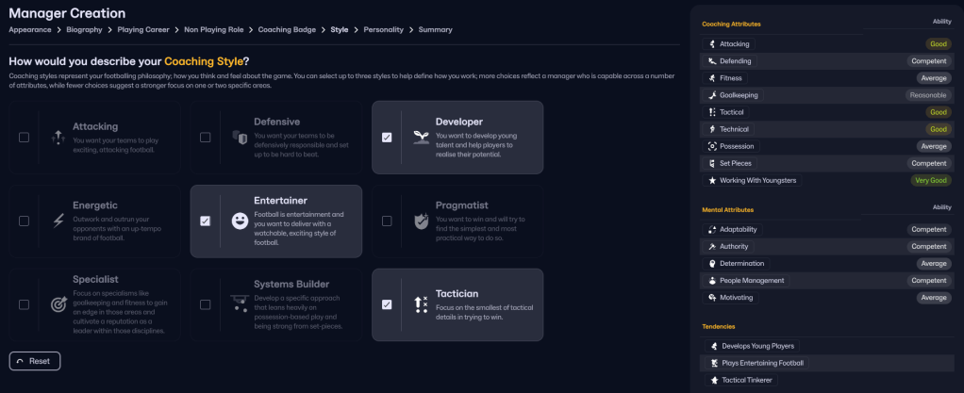Click the Specialist target icon
The image size is (964, 393).
pos(58,304)
